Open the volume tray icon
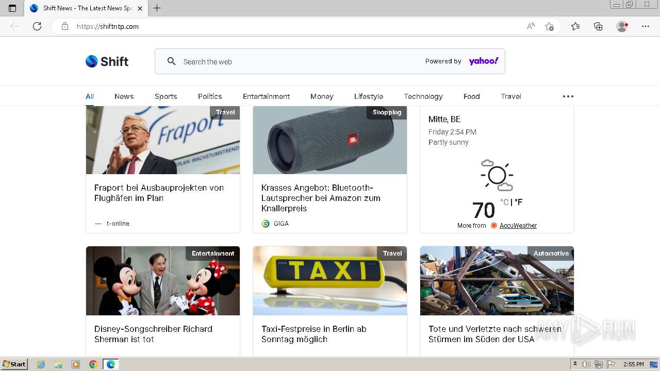This screenshot has width=660, height=371. pos(586,364)
